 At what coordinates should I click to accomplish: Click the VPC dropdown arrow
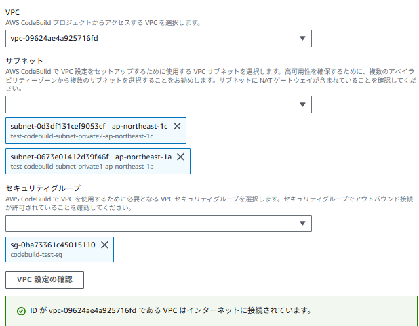click(x=302, y=39)
